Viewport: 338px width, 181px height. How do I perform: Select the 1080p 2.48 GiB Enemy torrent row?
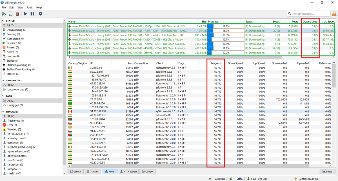tap(201, 26)
